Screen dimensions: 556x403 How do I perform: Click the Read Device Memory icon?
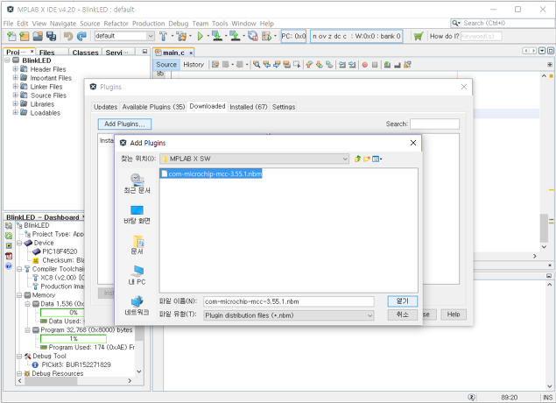[x=235, y=36]
